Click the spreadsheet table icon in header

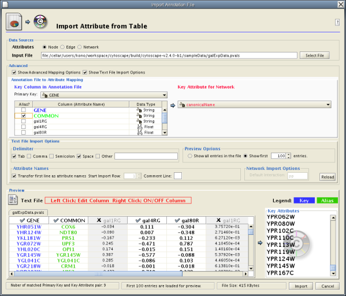pyautogui.click(x=14, y=21)
